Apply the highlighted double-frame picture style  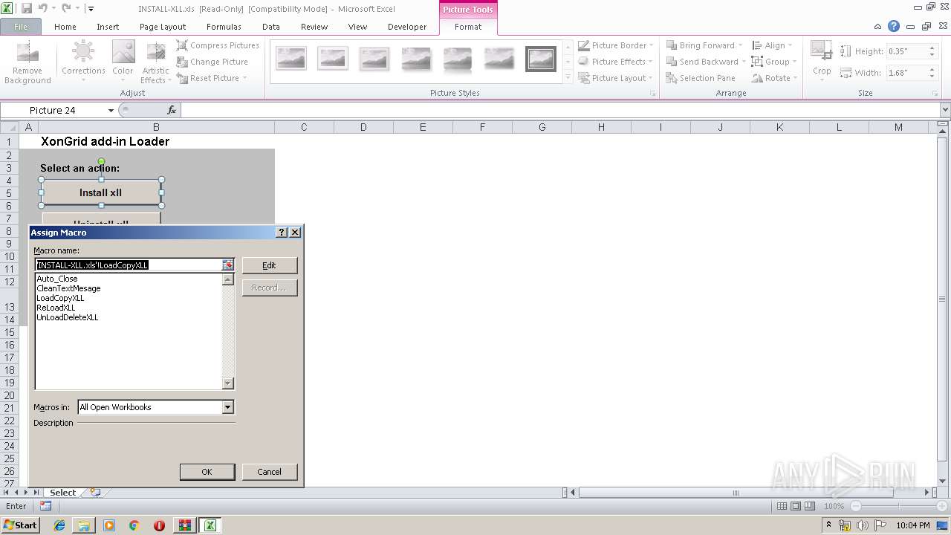coord(540,59)
